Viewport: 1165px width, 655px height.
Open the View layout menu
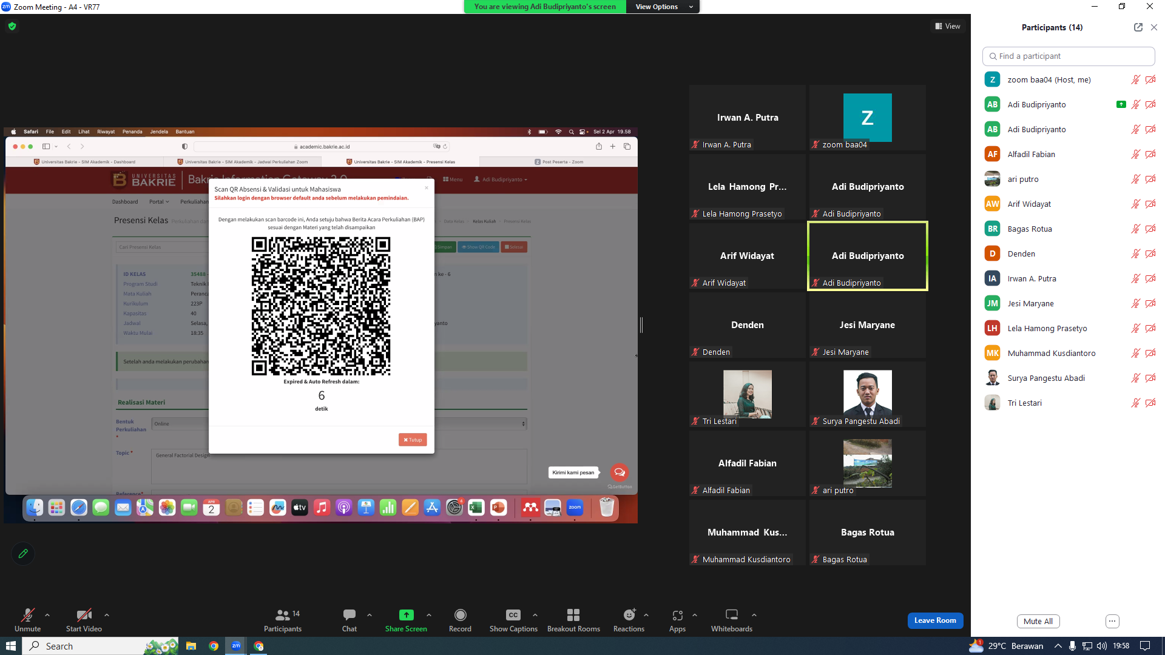tap(948, 26)
